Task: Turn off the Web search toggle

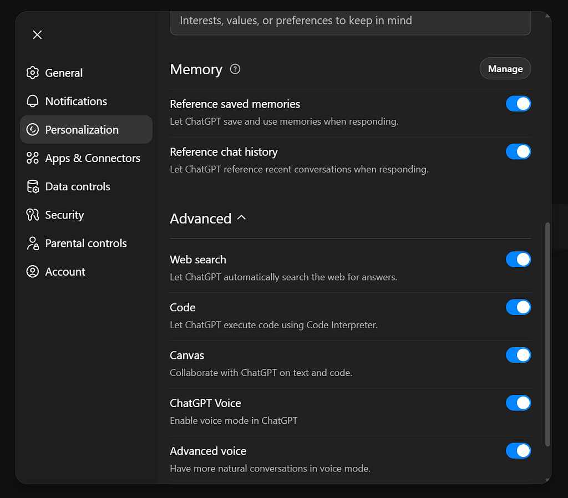Action: [x=519, y=260]
